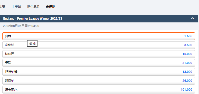Screen dimensions: 199x94
Task: Click odds 101.000 for 纽卡斯尔
Action: [x=187, y=90]
